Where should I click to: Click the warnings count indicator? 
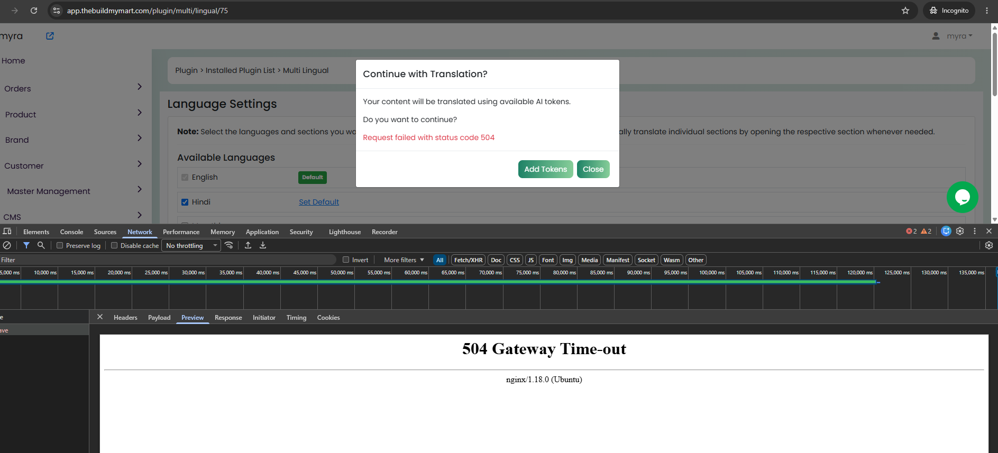(x=926, y=232)
